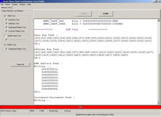Click the 0x00000000 pattern value
Image resolution: width=161 pixels, height=117 pixels.
pyautogui.click(x=50, y=83)
